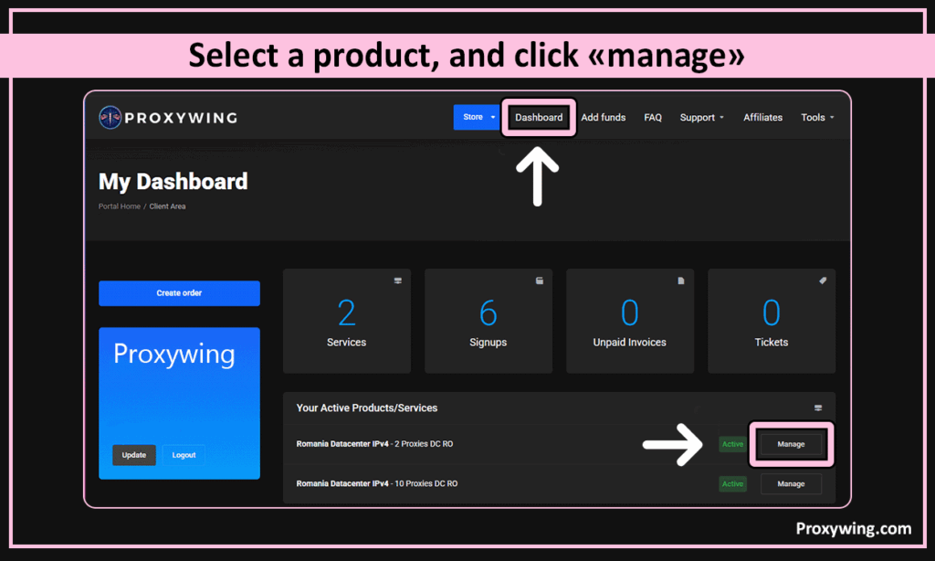Image resolution: width=935 pixels, height=561 pixels.
Task: Click Manage for 2 Proxies DC RO
Action: pos(791,445)
